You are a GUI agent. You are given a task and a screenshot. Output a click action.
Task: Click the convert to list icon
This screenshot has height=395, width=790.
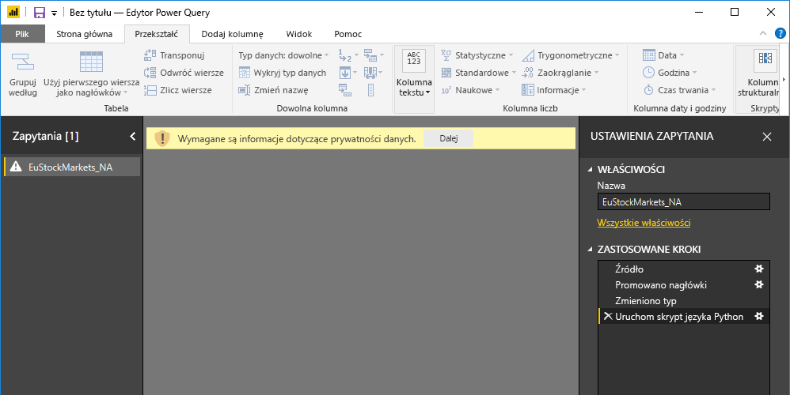pyautogui.click(x=370, y=91)
